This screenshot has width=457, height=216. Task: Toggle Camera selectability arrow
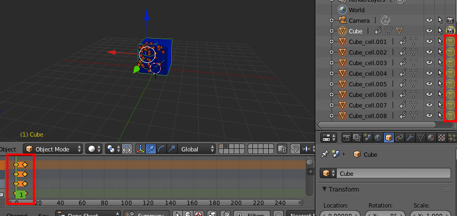[x=441, y=20]
